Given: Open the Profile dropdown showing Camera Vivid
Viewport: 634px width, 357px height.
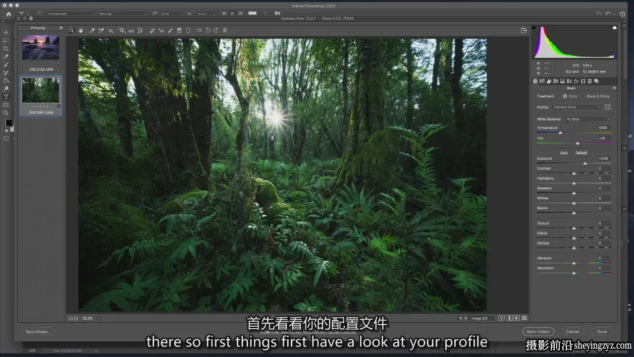Looking at the screenshot, I should pyautogui.click(x=577, y=107).
